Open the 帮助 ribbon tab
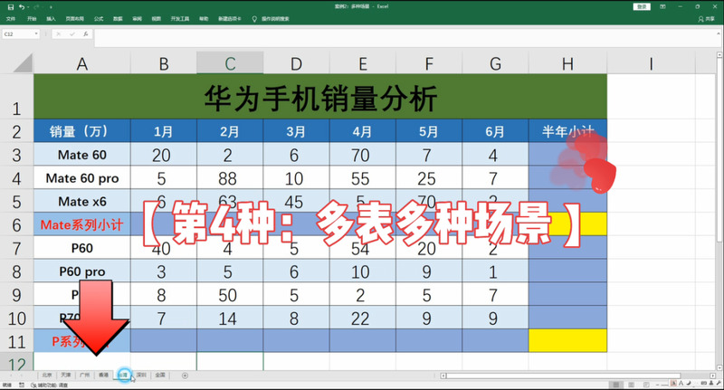Image resolution: width=724 pixels, height=390 pixels. (x=204, y=19)
